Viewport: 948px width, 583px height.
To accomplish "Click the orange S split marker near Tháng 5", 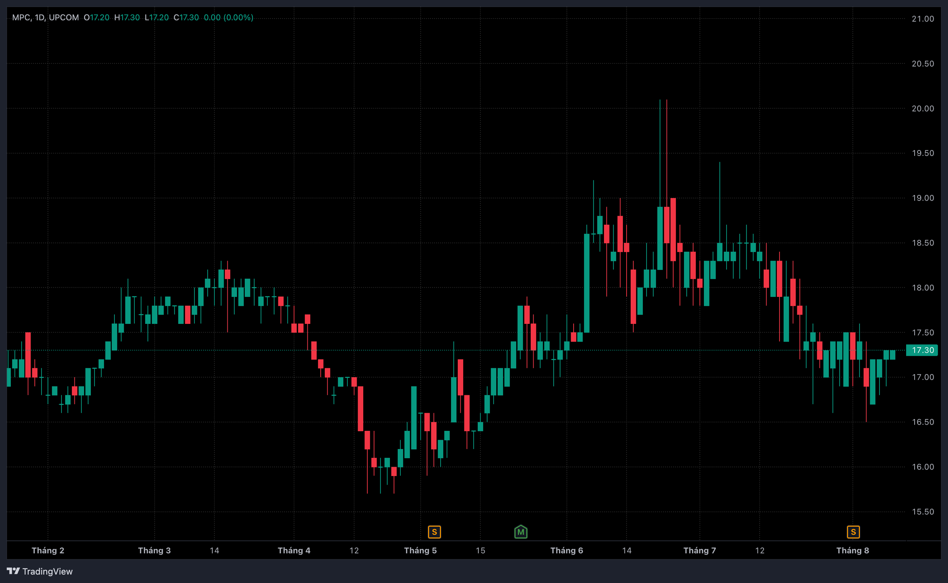I will (434, 532).
